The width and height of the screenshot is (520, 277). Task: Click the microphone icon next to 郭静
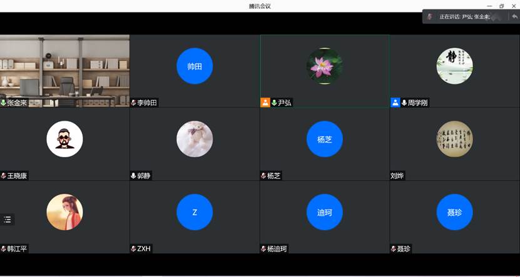[133, 176]
